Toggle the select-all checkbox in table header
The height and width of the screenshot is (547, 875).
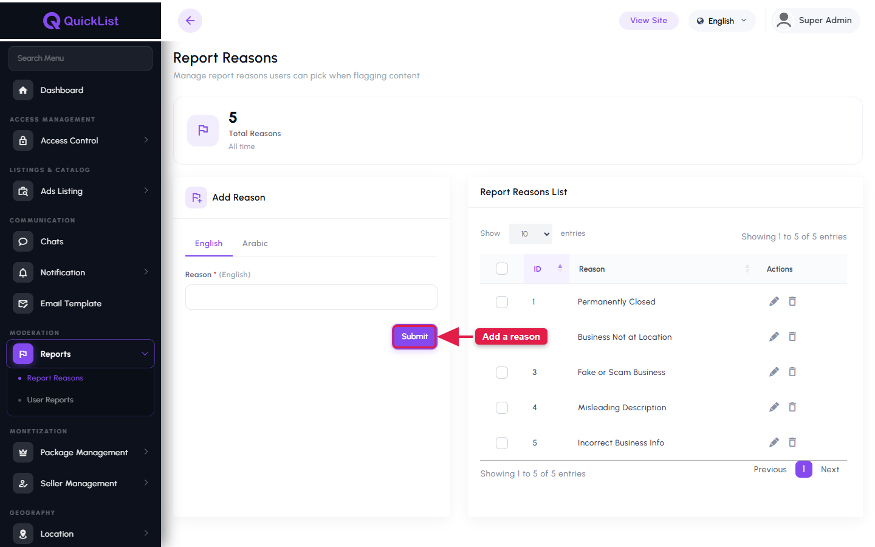click(502, 269)
